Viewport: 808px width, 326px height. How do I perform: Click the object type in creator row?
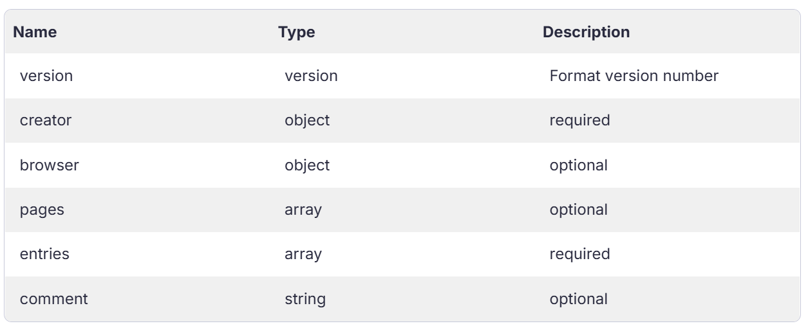pyautogui.click(x=307, y=120)
